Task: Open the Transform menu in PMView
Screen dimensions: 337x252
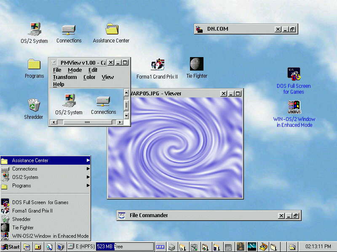Action: 65,77
